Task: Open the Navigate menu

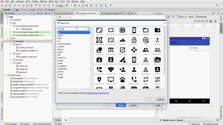Action: pos(20,1)
